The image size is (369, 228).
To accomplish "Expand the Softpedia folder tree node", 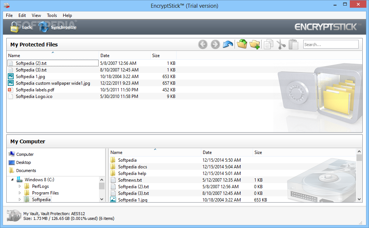I will [x=20, y=199].
